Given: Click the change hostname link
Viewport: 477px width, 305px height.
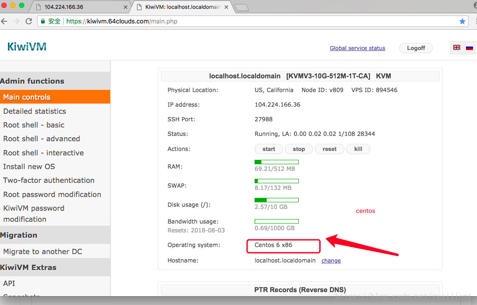Looking at the screenshot, I should 331,261.
